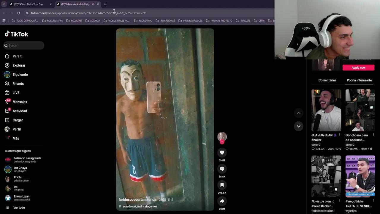This screenshot has width=380, height=214.
Task: Mute audio on the second browser tab
Action: (x=93, y=4)
